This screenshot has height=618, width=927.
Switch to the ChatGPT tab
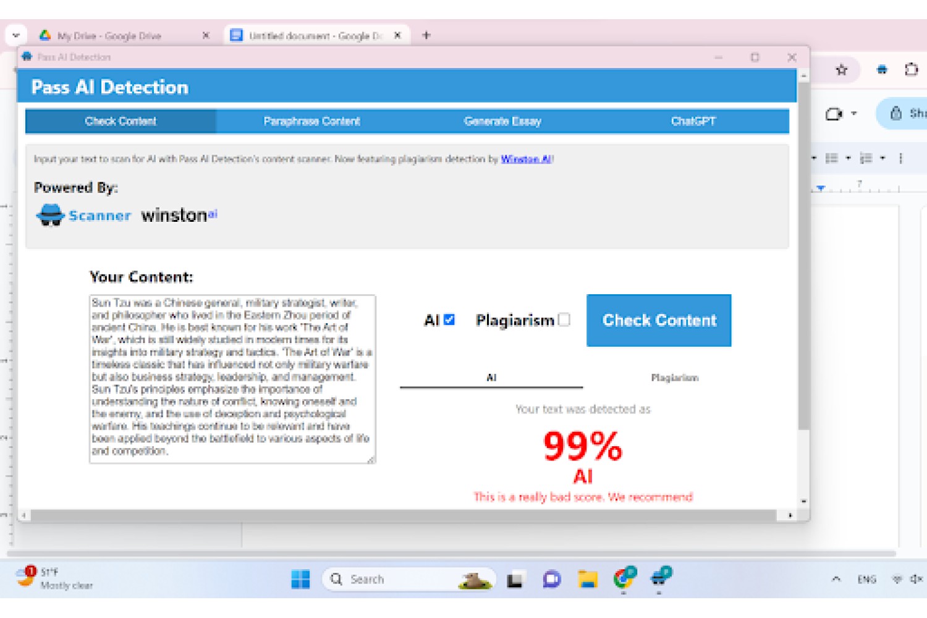point(693,121)
